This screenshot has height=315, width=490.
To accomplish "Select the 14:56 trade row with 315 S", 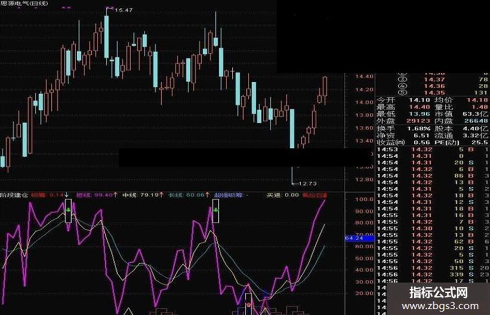I will point(432,268).
